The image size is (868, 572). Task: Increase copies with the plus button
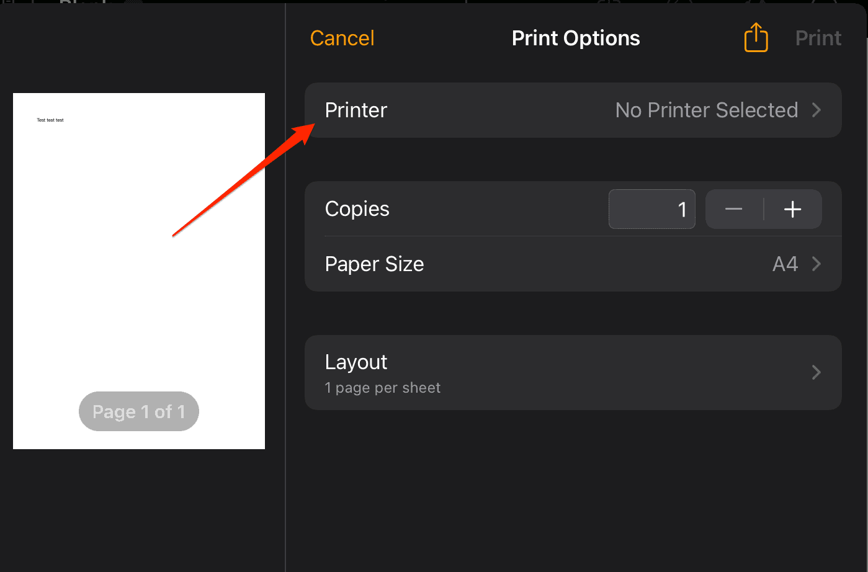(x=792, y=209)
